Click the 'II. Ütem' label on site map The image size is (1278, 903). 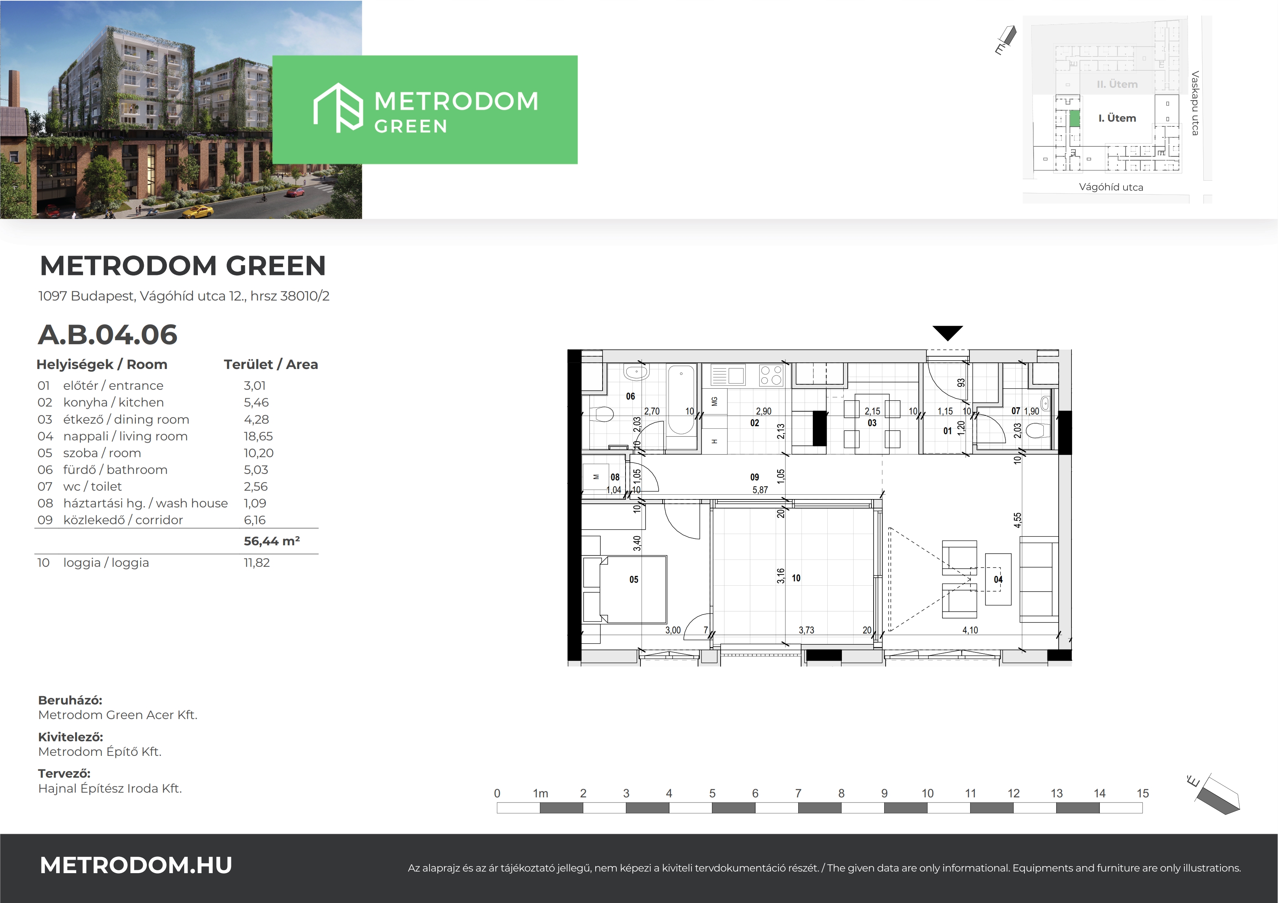tap(1117, 84)
